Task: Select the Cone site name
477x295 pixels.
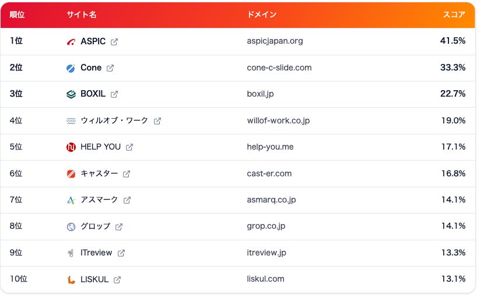Action: point(91,67)
